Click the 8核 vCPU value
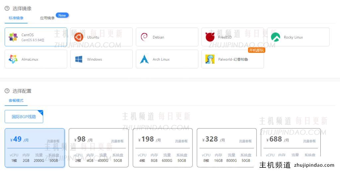This screenshot has height=173, width=340. [206, 161]
